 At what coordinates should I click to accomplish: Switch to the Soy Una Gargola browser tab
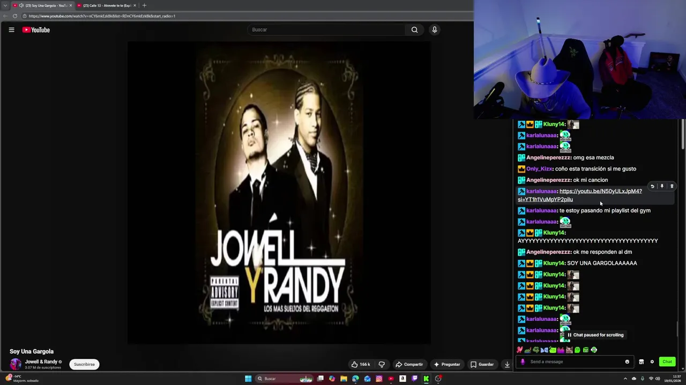42,5
